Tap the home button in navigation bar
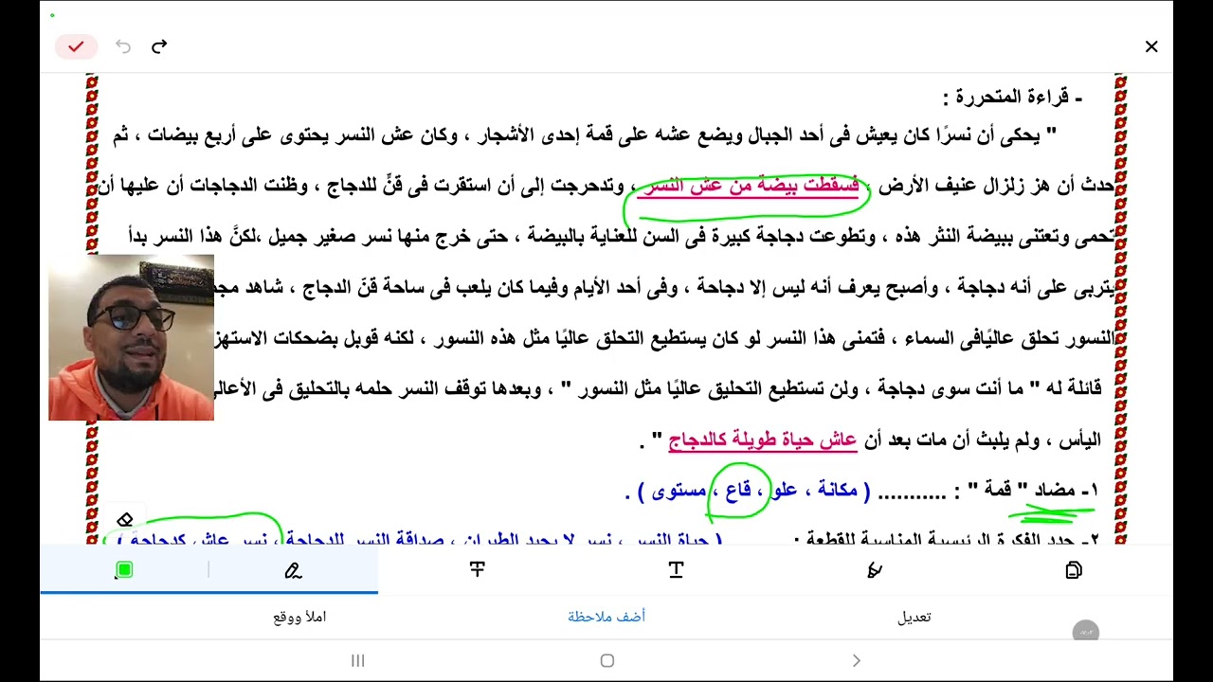The image size is (1213, 682). tap(607, 660)
